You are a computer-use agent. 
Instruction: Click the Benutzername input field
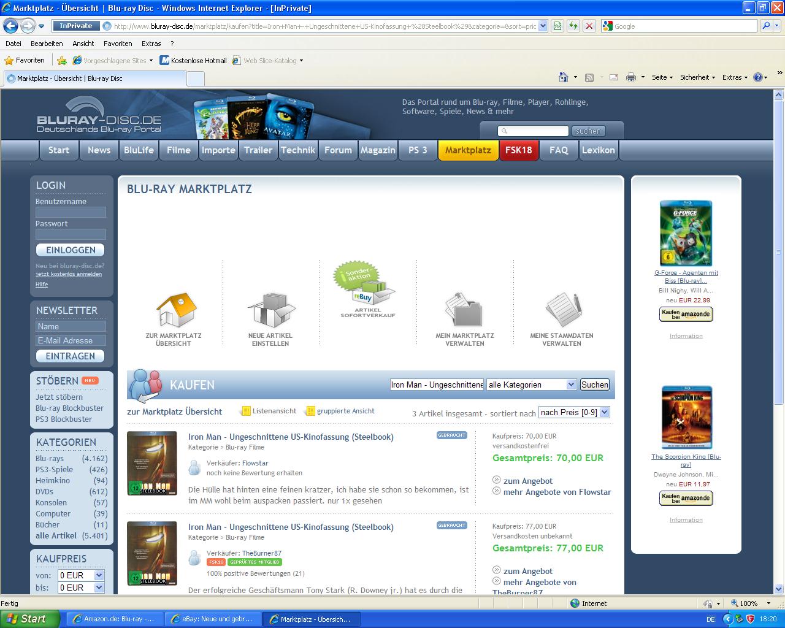coord(71,212)
